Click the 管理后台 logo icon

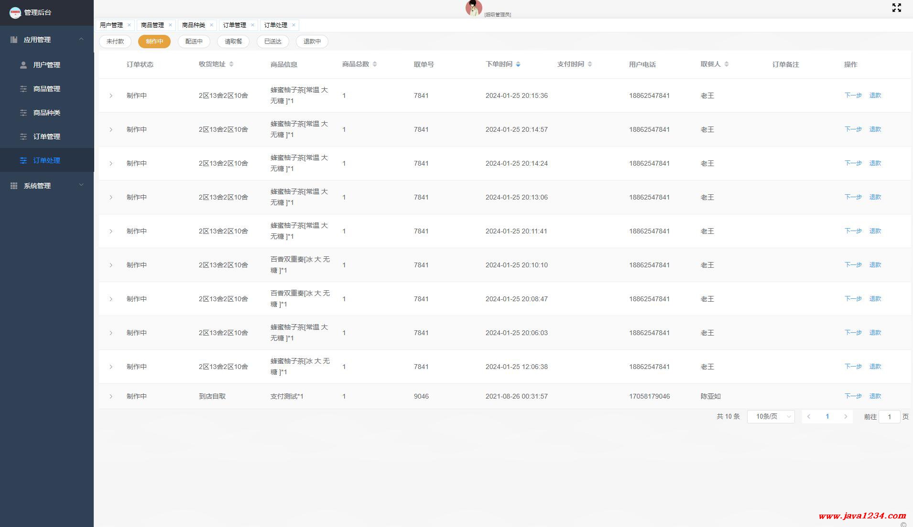click(15, 12)
